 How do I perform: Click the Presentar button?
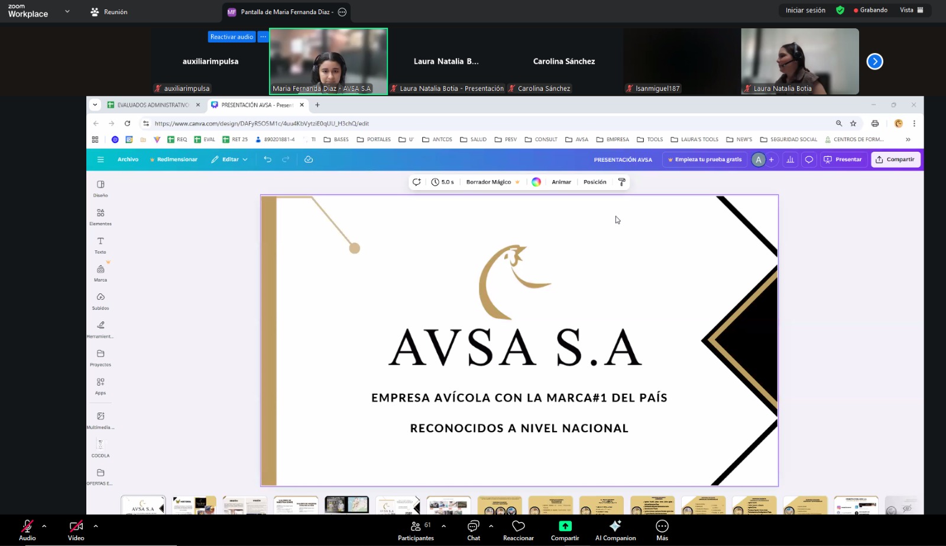(x=843, y=159)
